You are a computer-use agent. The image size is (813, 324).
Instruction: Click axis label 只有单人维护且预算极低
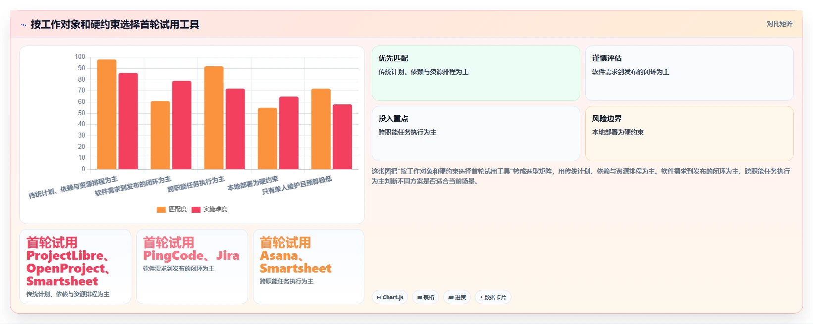point(297,185)
